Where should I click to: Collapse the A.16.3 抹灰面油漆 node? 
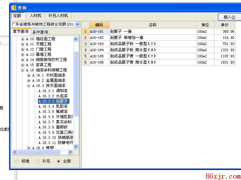29,86
